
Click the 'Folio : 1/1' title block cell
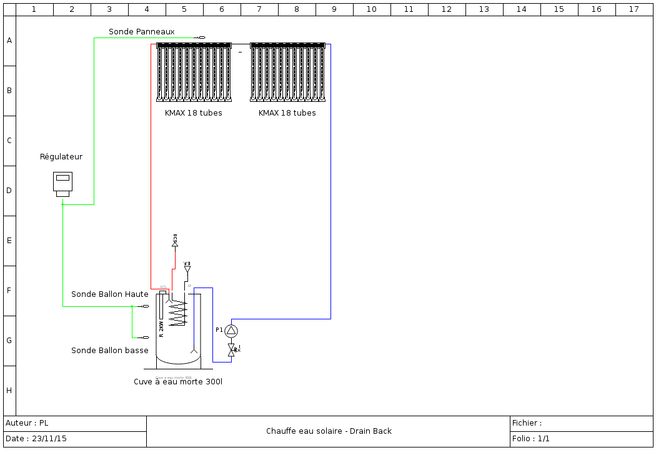pyautogui.click(x=582, y=439)
